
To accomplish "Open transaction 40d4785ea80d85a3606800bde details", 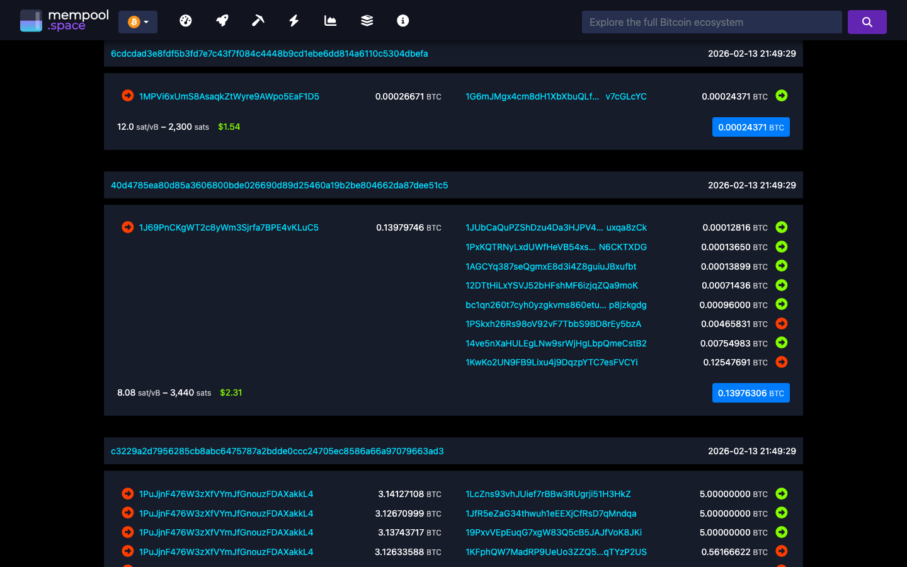I will tap(279, 185).
